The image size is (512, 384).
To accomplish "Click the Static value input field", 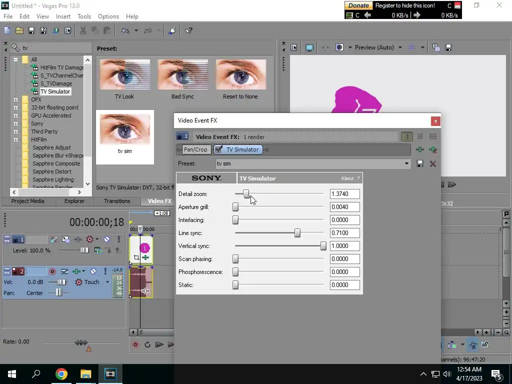I will point(345,285).
